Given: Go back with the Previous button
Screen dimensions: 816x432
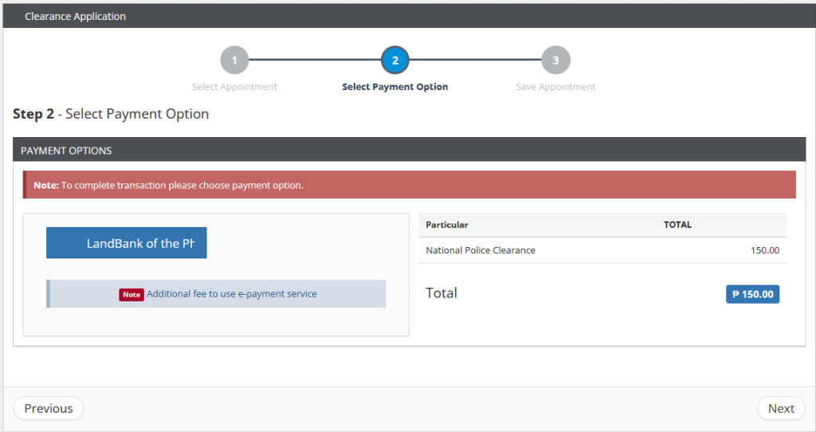Looking at the screenshot, I should 49,408.
